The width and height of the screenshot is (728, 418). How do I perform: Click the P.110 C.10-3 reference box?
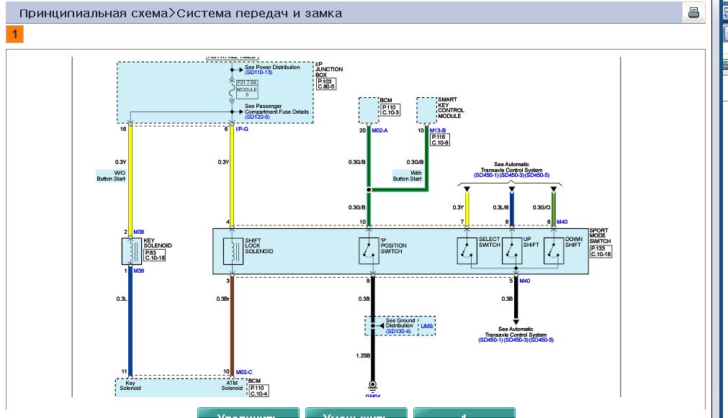[x=390, y=110]
